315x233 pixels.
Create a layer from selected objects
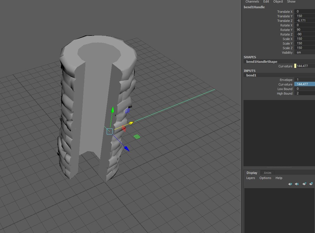[x=311, y=184]
